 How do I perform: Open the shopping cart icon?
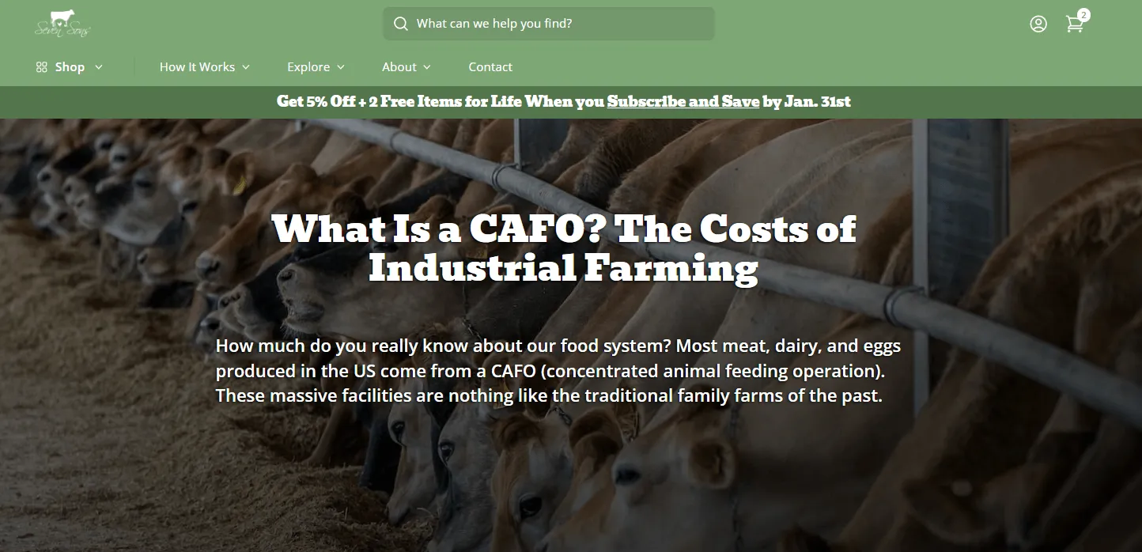point(1074,25)
